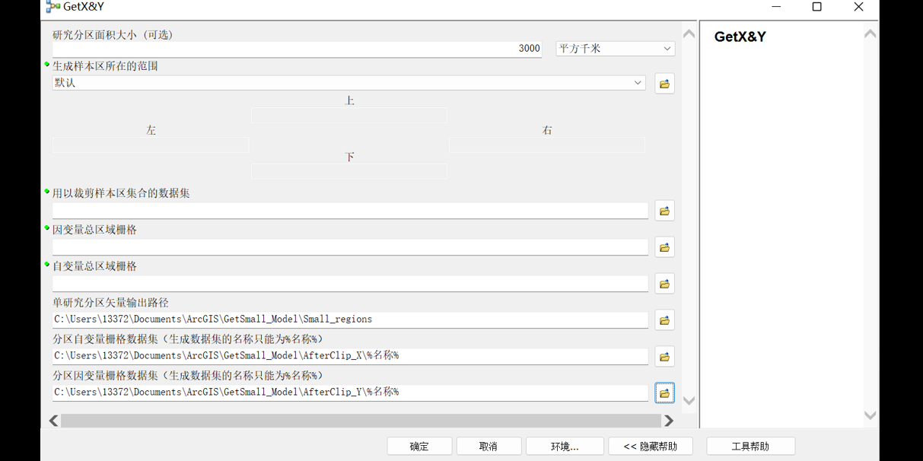923x461 pixels.
Task: Browse folder for 分区自变量栅格数据集 output
Action: point(664,357)
